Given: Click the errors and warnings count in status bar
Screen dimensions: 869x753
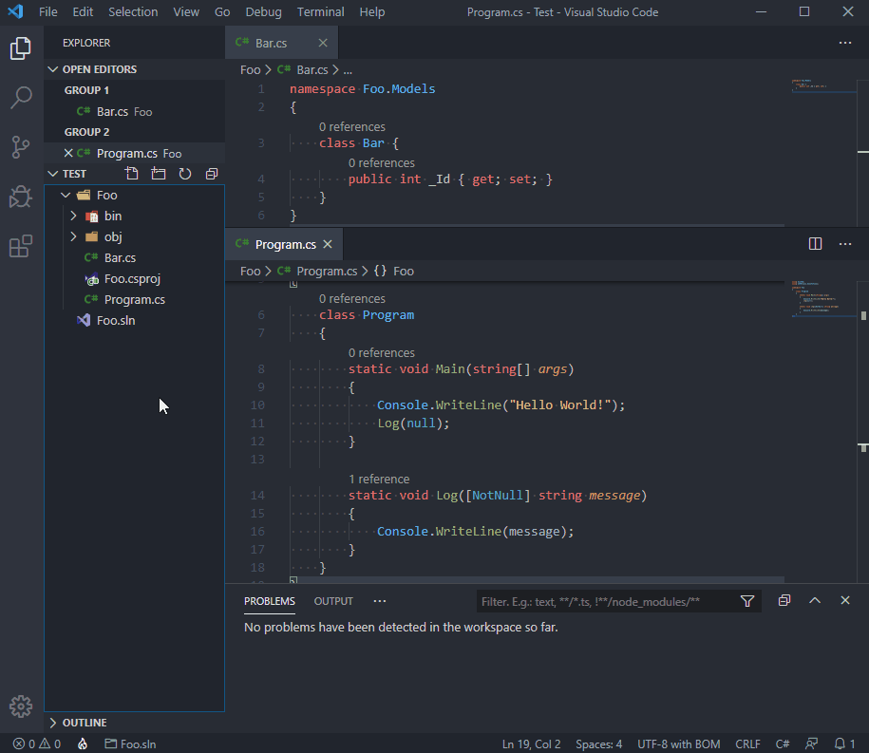Looking at the screenshot, I should tap(37, 744).
